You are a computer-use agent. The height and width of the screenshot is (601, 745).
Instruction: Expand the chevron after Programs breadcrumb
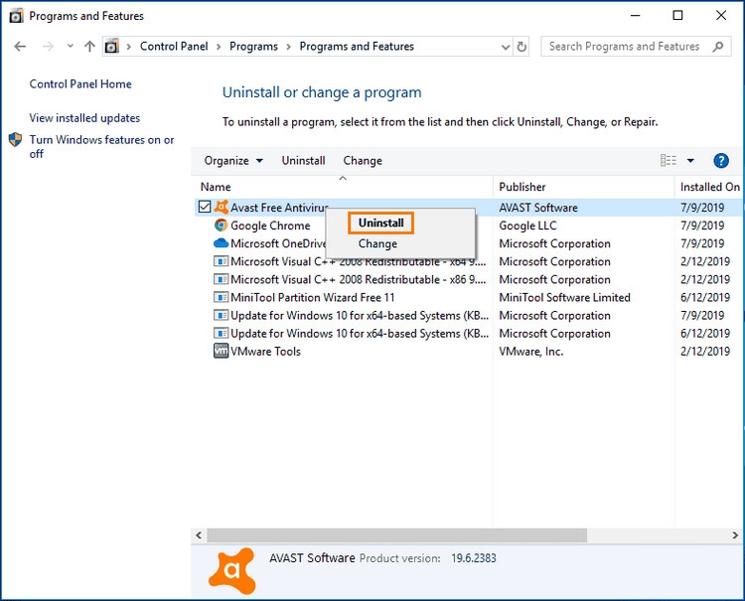pyautogui.click(x=288, y=47)
